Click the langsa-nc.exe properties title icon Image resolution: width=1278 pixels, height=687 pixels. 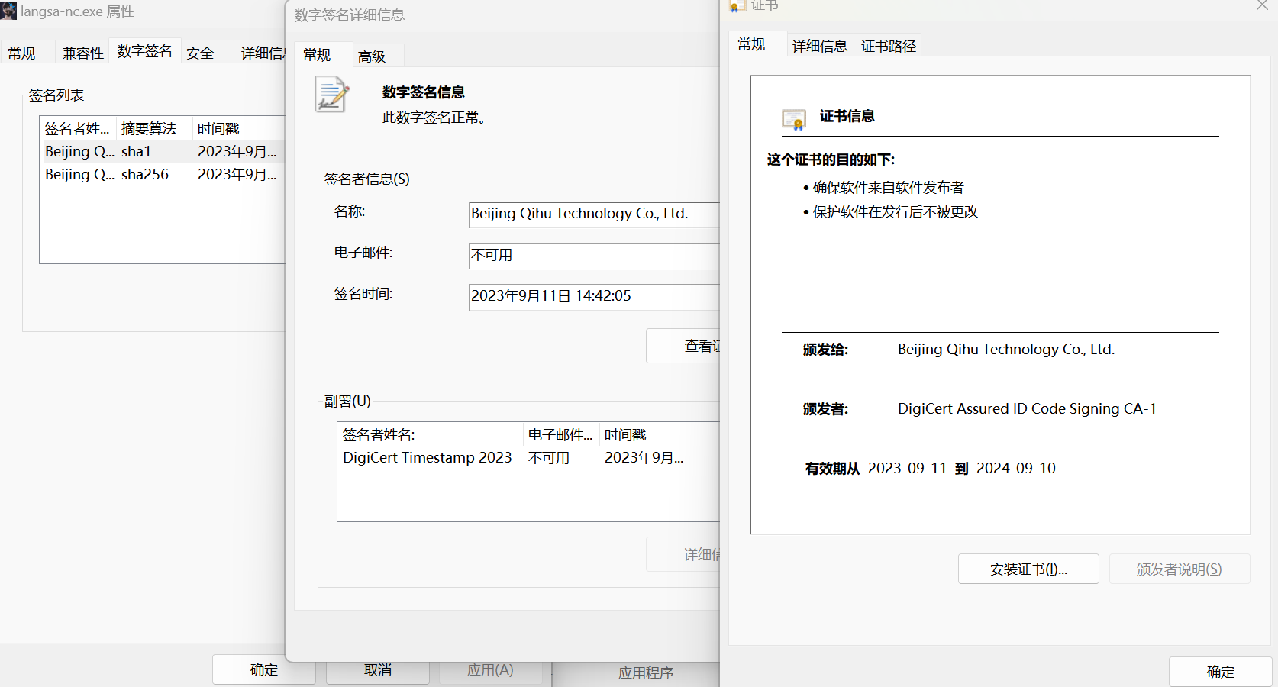click(x=8, y=11)
